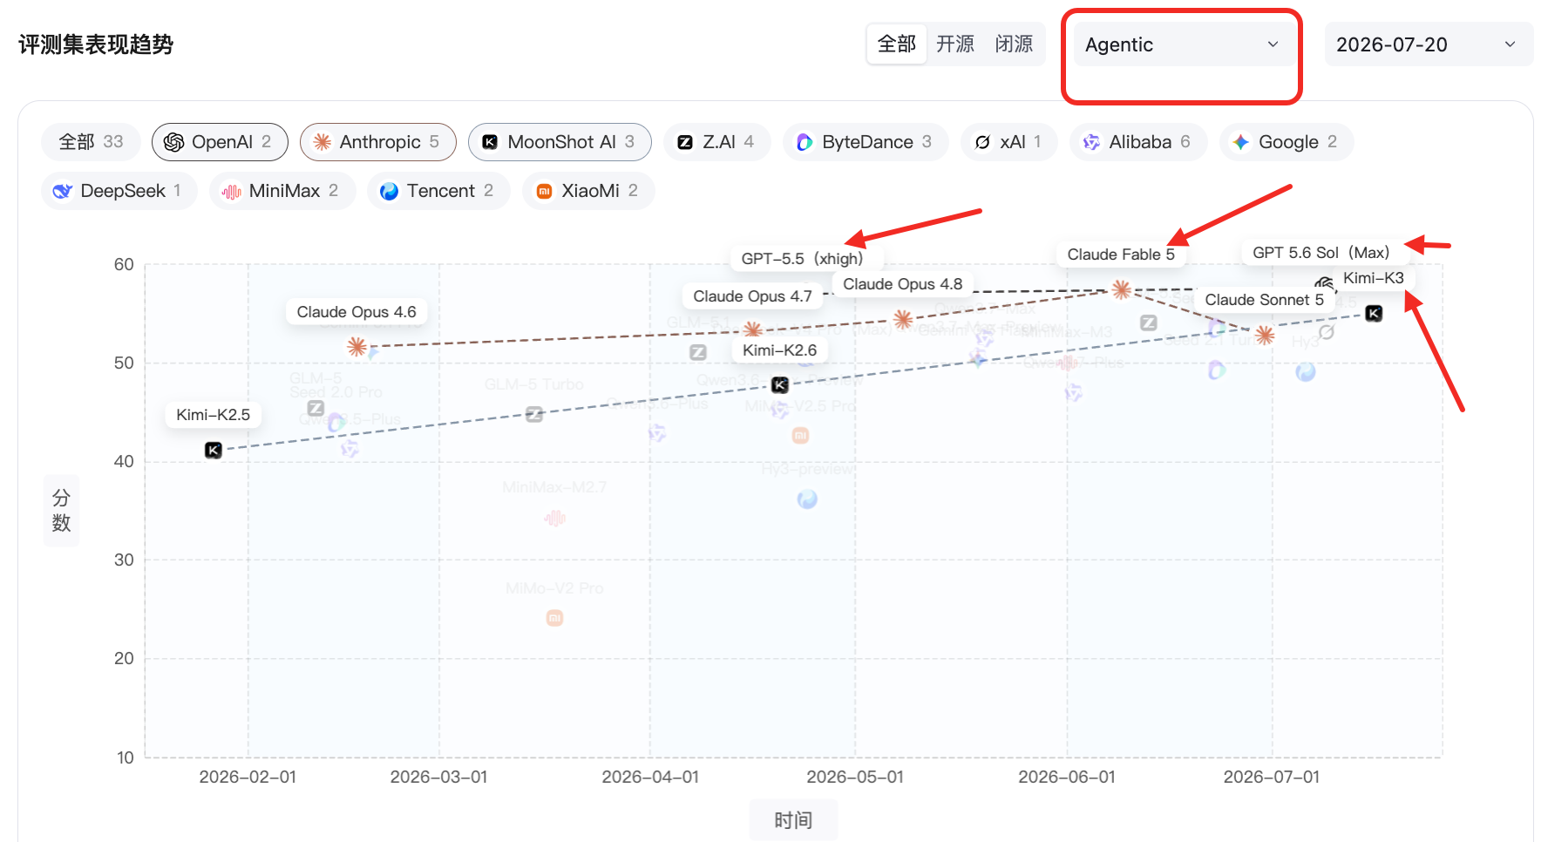
Task: Click the Claude Opus 4.6 data point marker
Action: coord(356,347)
